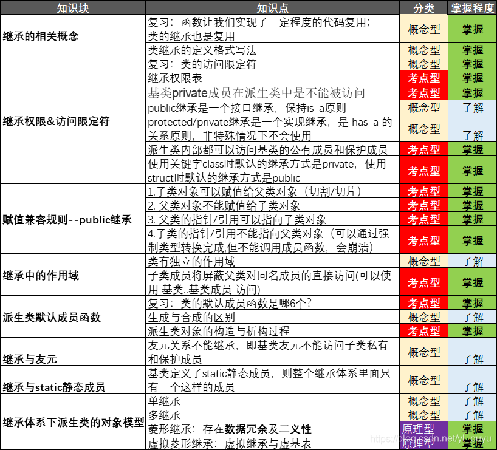The height and width of the screenshot is (450, 497).
Task: Click the cell 4.子类的指针/引用不能指向父类对象
Action: coord(272,240)
